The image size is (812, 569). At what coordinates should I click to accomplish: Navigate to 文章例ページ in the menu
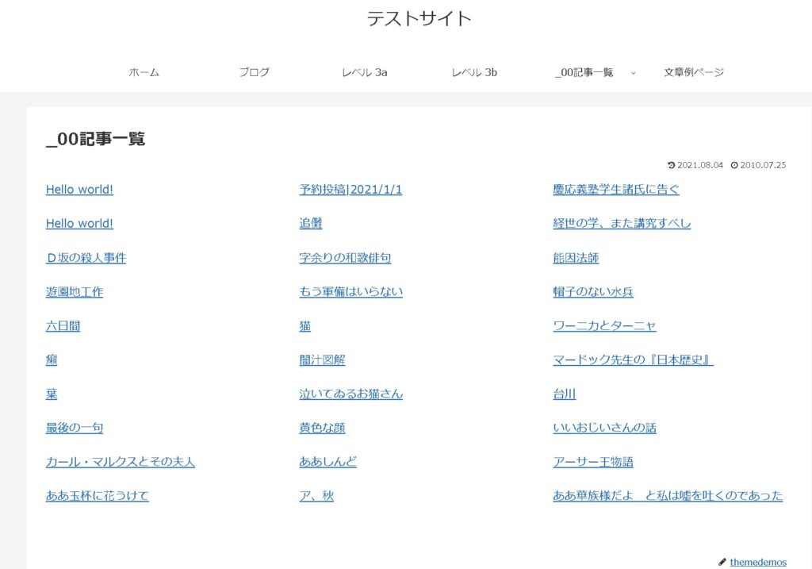[694, 72]
